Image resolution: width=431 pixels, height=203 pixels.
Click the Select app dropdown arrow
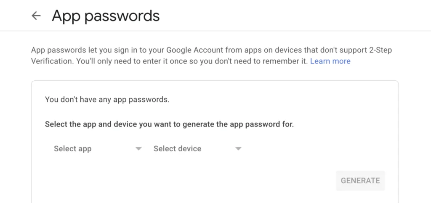click(x=138, y=149)
